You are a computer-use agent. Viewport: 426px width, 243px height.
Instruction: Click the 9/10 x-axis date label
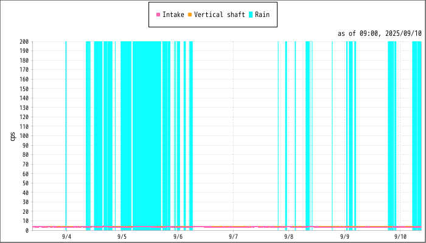(400, 236)
